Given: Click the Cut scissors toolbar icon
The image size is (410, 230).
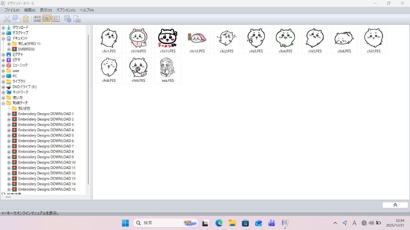Looking at the screenshot, I should 7,19.
